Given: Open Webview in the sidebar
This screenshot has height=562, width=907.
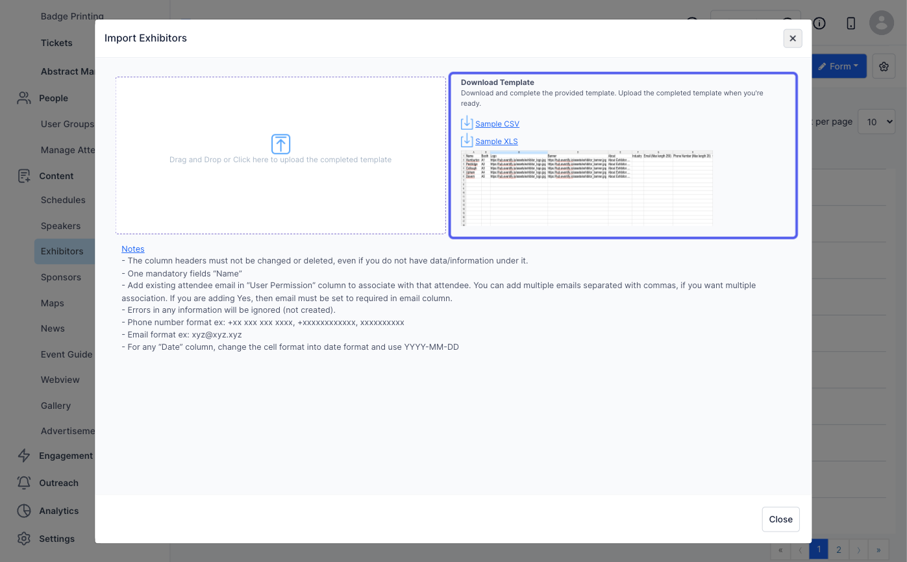Looking at the screenshot, I should pyautogui.click(x=60, y=380).
